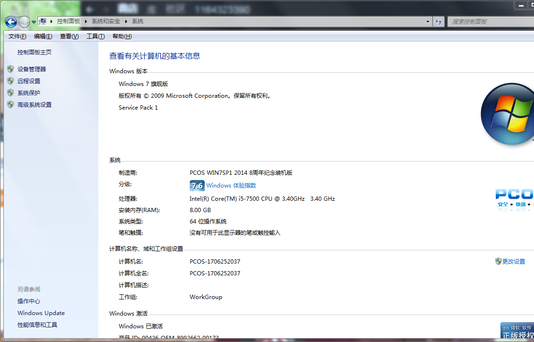Click the Intel(R) Core(TM) i5-7500 processor text

point(262,198)
